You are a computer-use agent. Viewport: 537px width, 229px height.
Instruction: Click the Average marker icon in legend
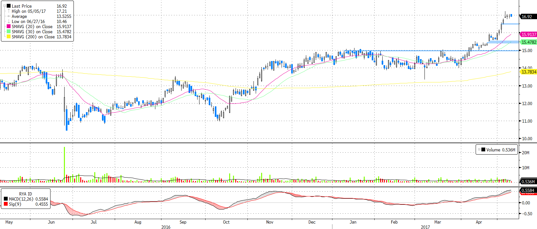(x=9, y=16)
